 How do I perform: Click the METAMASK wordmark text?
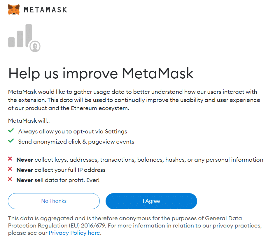[45, 10]
